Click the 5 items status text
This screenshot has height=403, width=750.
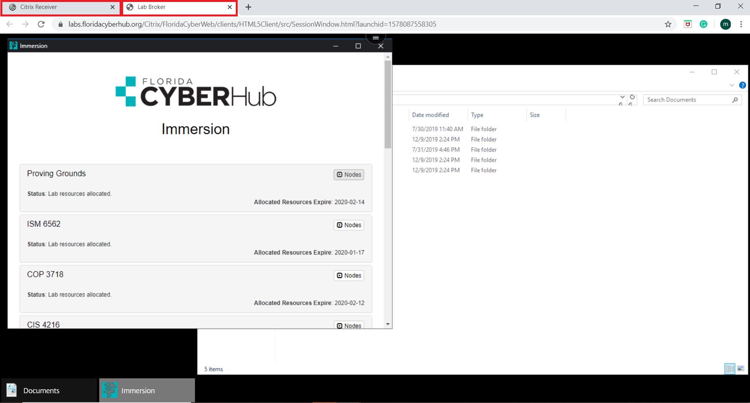[213, 369]
